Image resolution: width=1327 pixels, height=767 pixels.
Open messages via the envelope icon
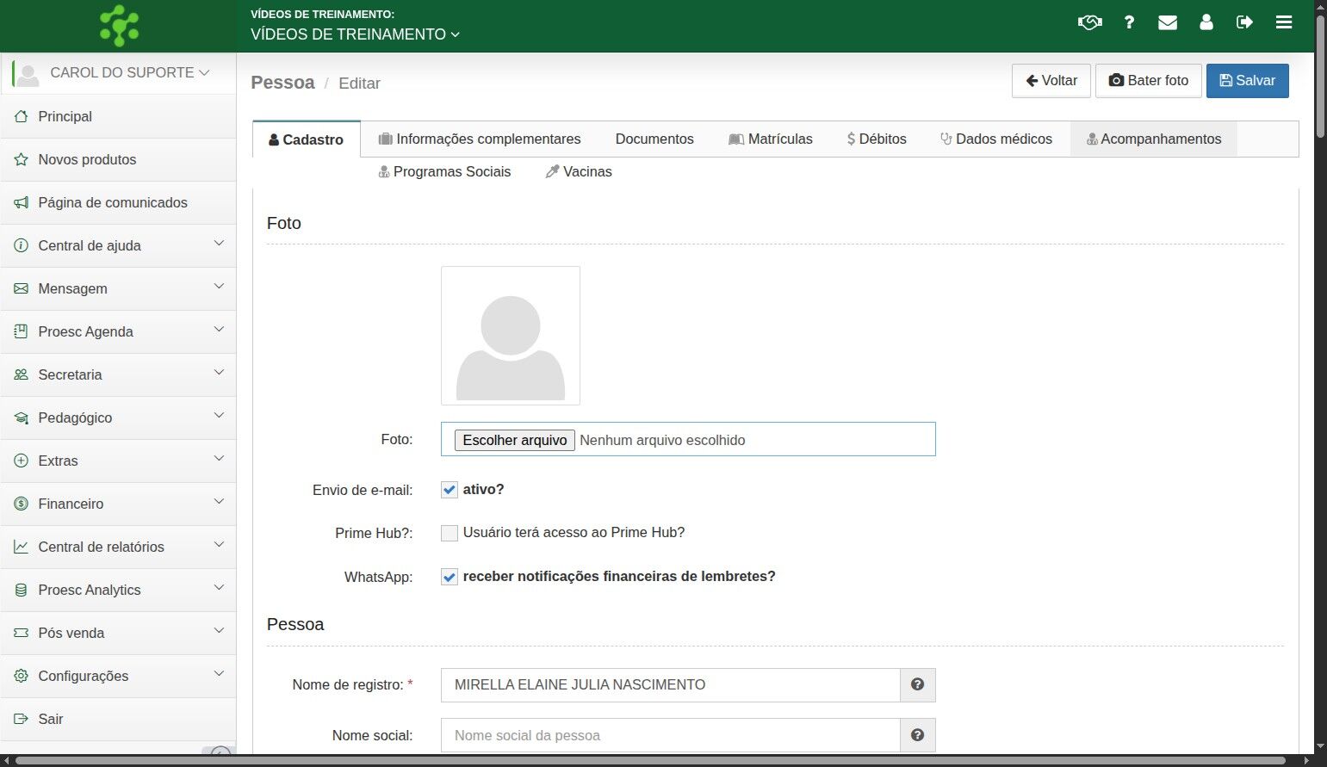(x=1168, y=22)
